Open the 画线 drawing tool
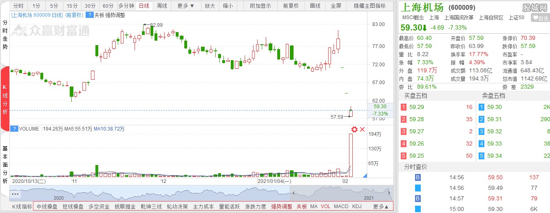550x213 pixels. coord(315,6)
